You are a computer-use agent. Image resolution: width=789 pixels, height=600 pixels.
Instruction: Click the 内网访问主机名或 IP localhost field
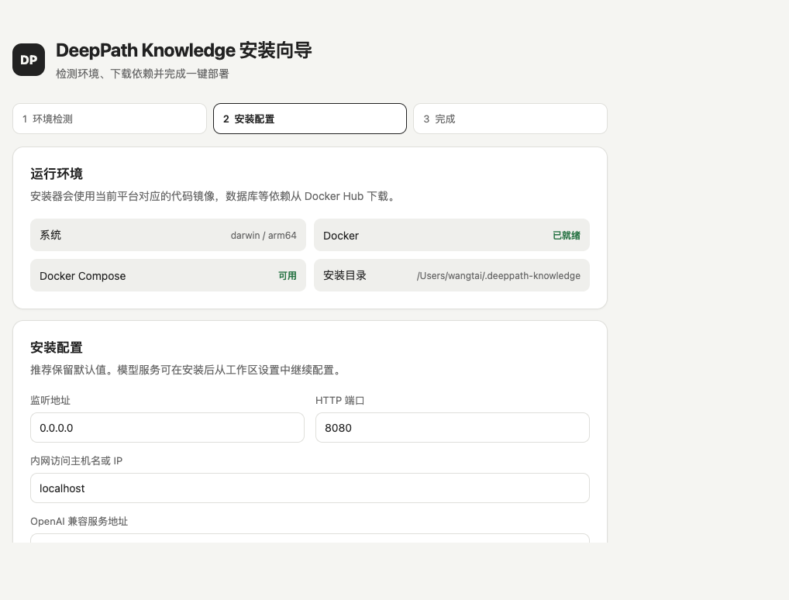point(310,488)
